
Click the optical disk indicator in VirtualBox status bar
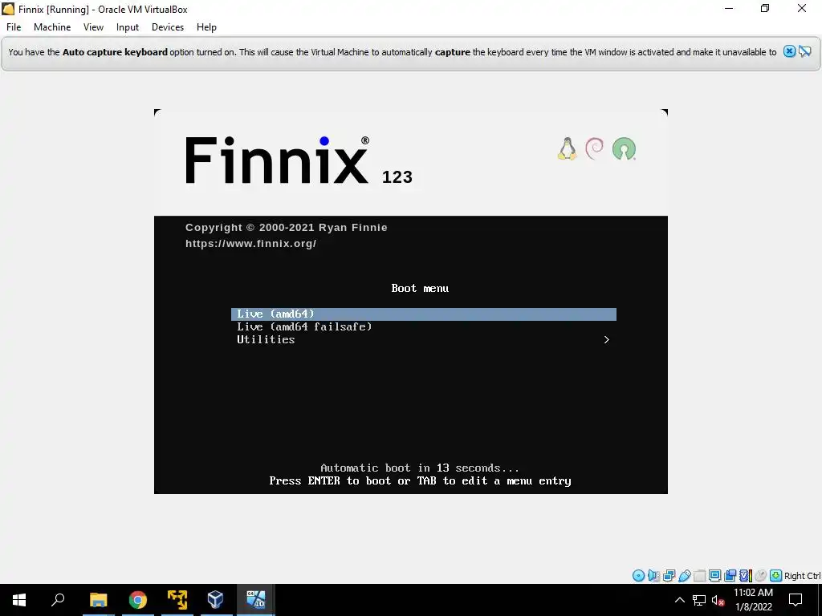click(x=638, y=576)
